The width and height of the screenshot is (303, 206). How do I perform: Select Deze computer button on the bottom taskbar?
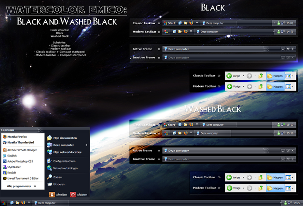tap(51, 203)
